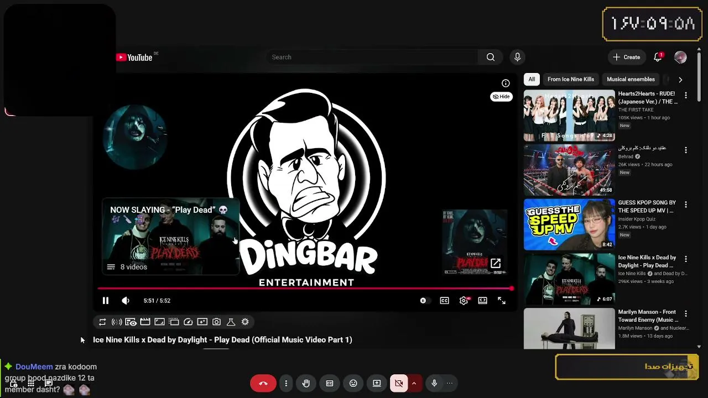
Task: Pause the video playback
Action: click(x=106, y=301)
